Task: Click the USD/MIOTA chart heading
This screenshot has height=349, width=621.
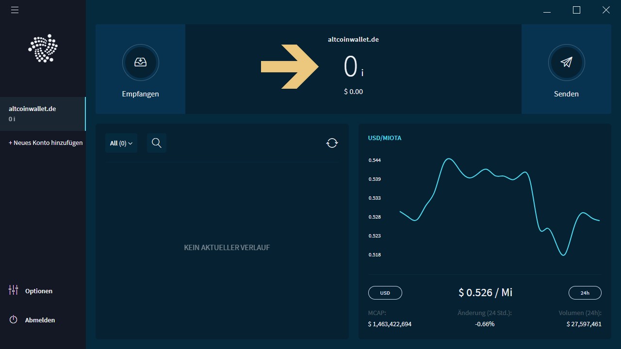Action: coord(385,138)
